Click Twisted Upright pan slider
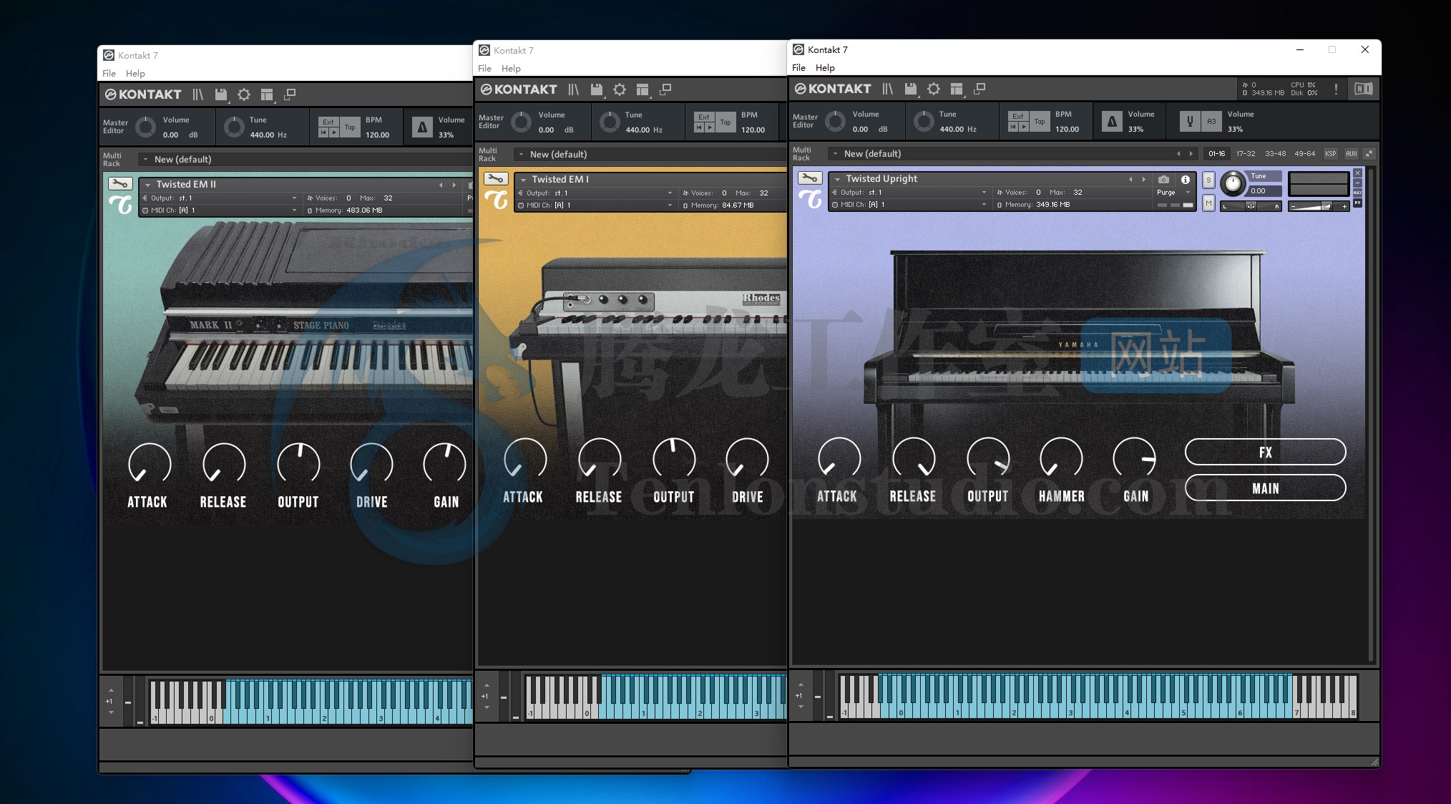 (x=1250, y=206)
